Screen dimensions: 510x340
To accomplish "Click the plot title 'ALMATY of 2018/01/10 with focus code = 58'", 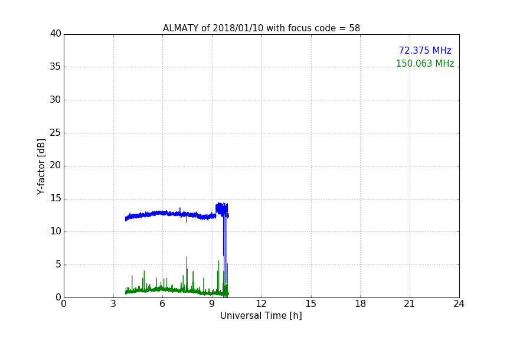I will coord(261,28).
